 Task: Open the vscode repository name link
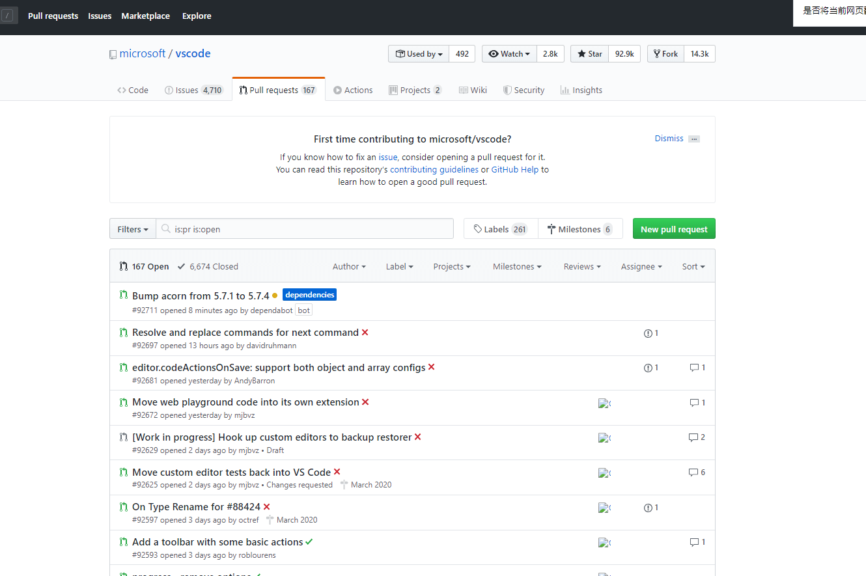193,54
